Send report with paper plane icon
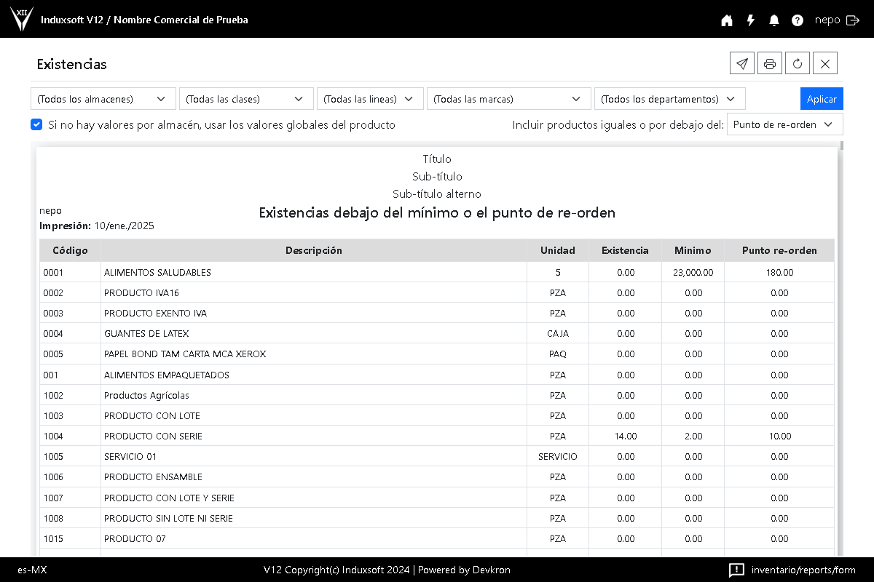The image size is (874, 582). click(x=741, y=63)
